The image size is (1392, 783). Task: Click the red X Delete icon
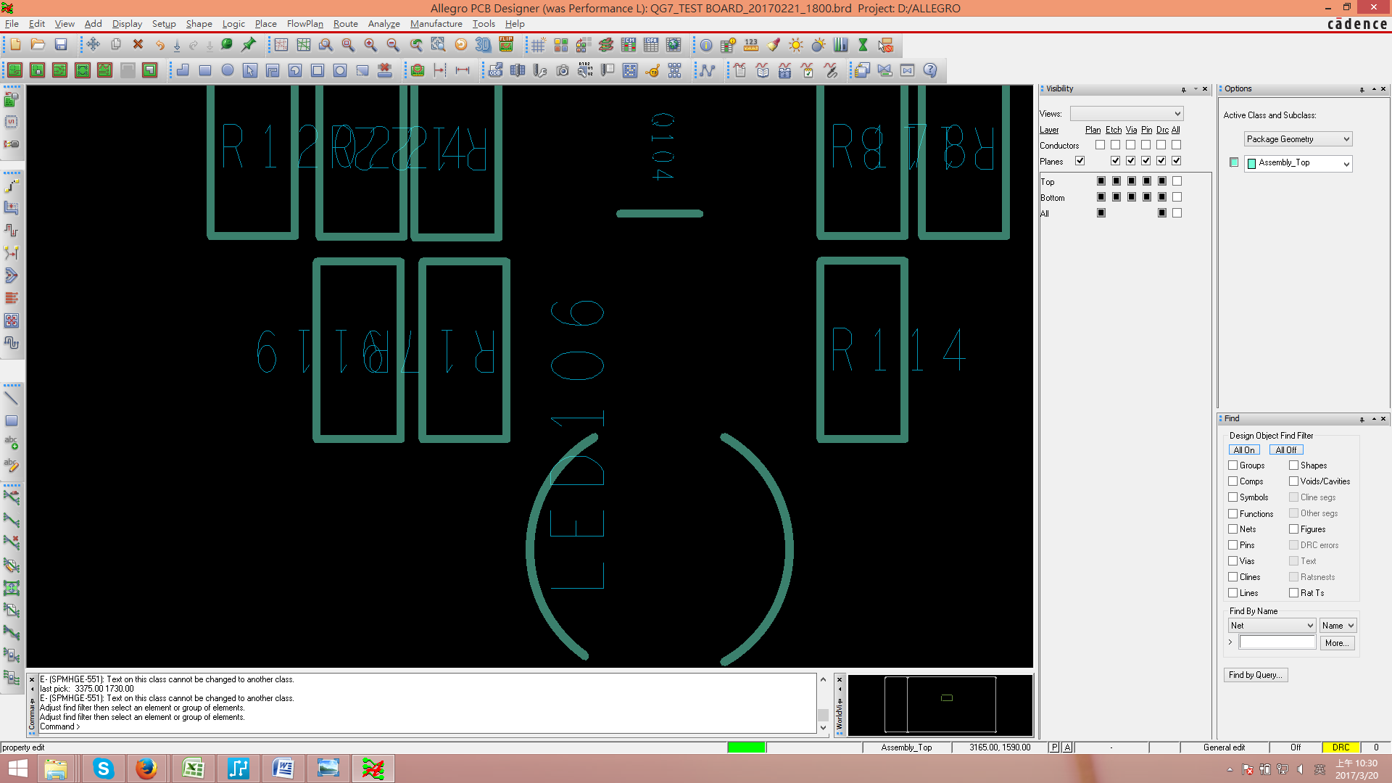click(x=138, y=45)
